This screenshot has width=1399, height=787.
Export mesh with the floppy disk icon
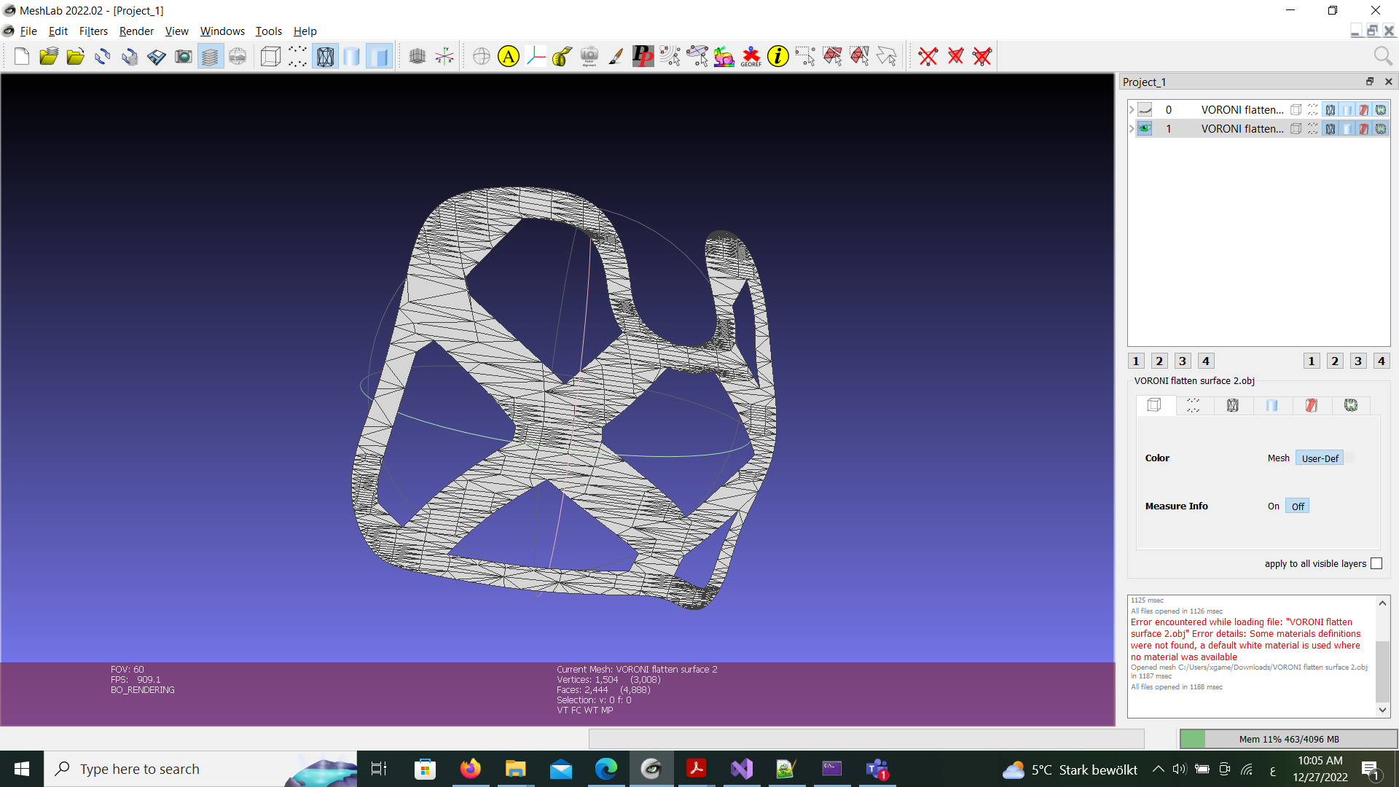pos(157,56)
